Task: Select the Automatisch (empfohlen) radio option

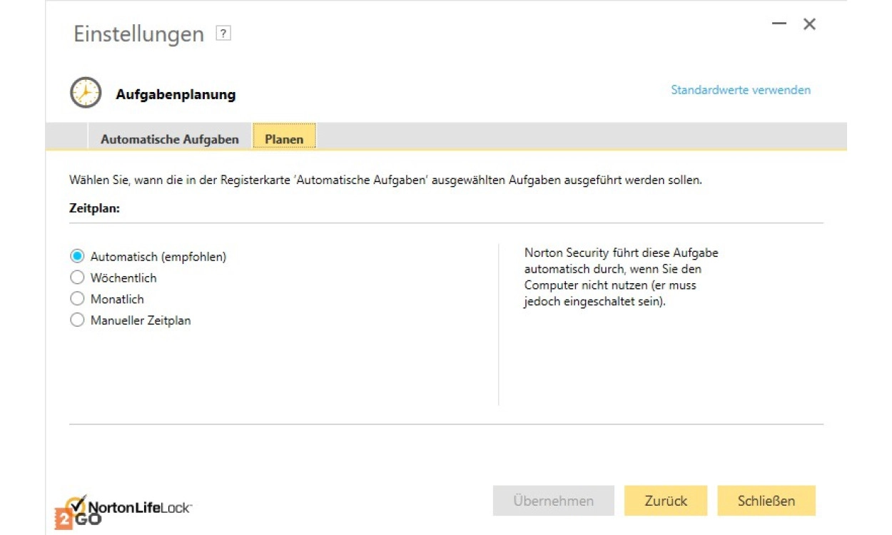Action: 77,256
